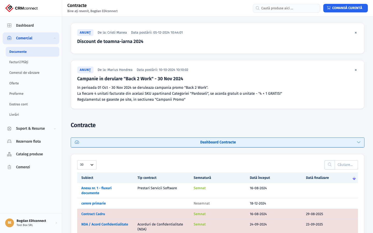This screenshot has height=233, width=373.
Task: Click the table search magnifier icon
Action: [x=330, y=165]
